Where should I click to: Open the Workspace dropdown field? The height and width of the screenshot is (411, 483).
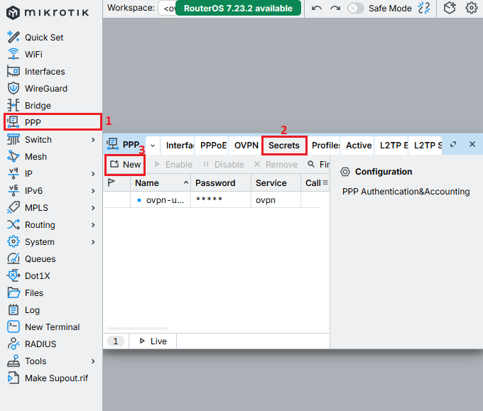[167, 9]
